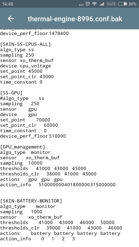Screen dimensions: 139x247
Task: Tap the thresholds 41000 43000 46000 50000 line
Action: coord(57,222)
